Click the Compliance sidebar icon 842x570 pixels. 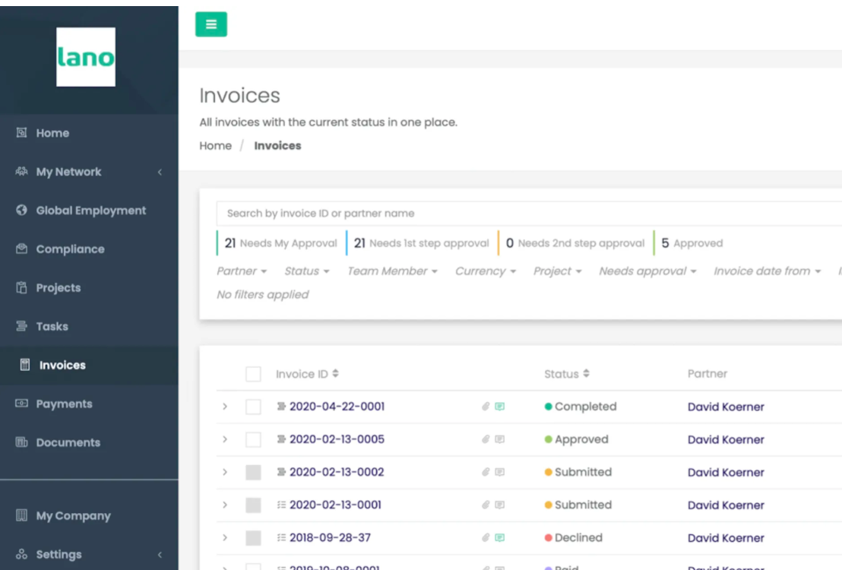point(21,249)
